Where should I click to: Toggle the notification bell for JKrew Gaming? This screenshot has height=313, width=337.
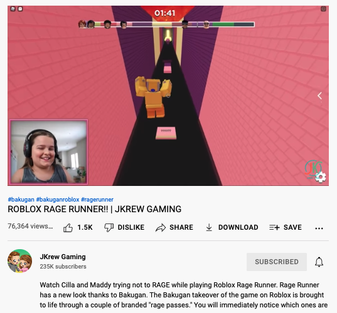coord(319,262)
